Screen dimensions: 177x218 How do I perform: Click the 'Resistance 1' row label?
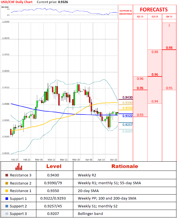21,191
